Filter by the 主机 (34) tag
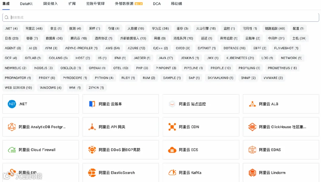321x182 pixels. pos(299,38)
